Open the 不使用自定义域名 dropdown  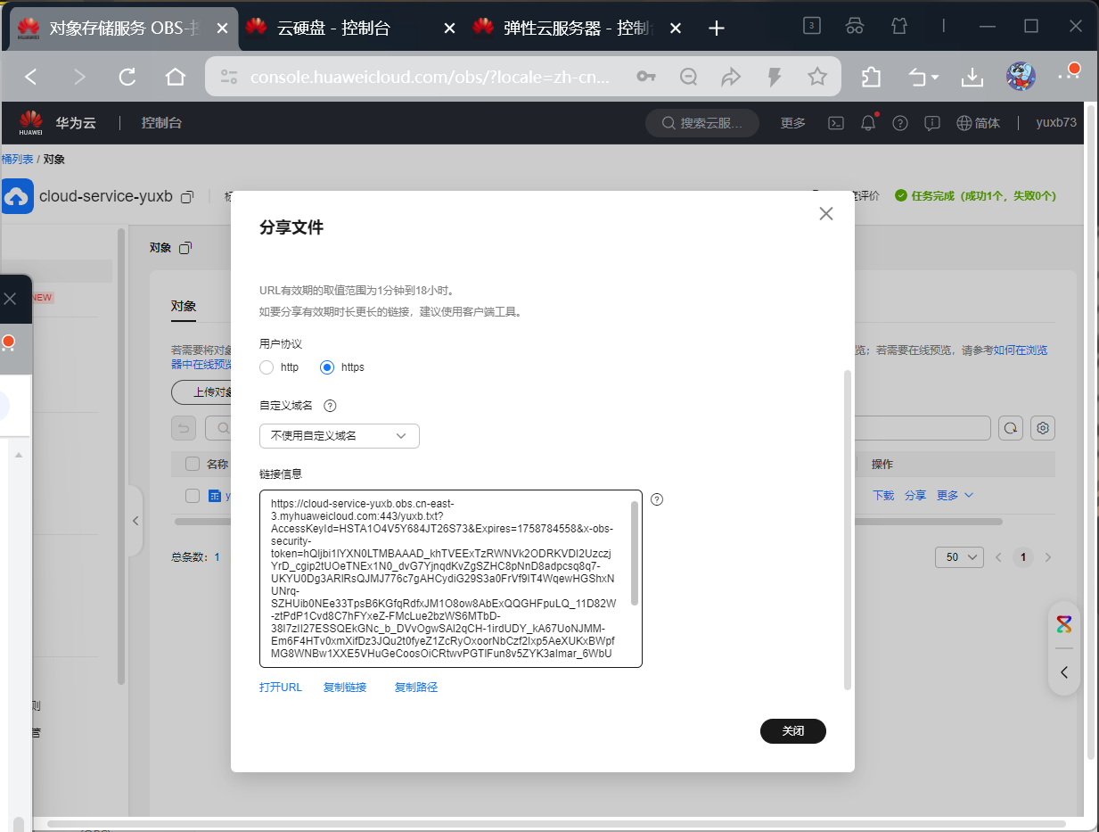[340, 436]
